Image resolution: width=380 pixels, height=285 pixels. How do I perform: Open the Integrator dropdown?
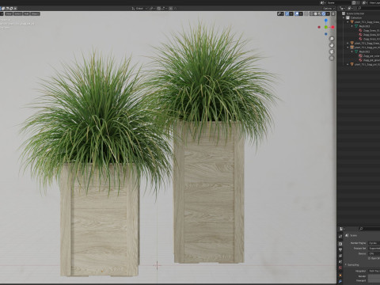click(x=374, y=271)
